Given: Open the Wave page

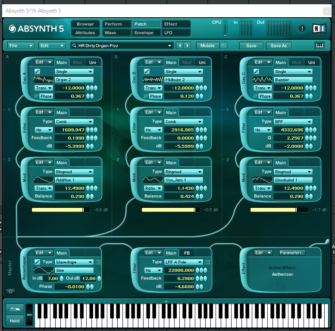Looking at the screenshot, I should click(x=116, y=32).
